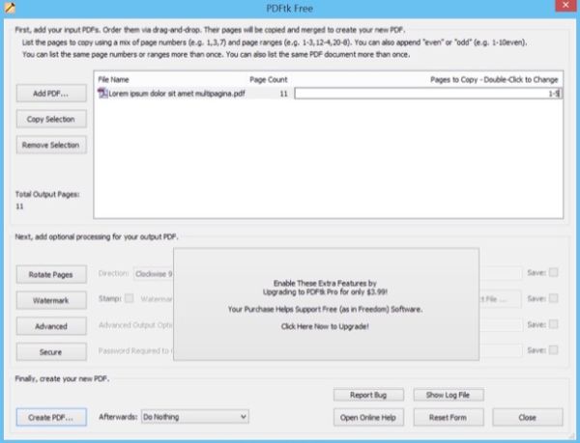
Task: Enable the Save checkbox in Watermark row
Action: [x=553, y=298]
